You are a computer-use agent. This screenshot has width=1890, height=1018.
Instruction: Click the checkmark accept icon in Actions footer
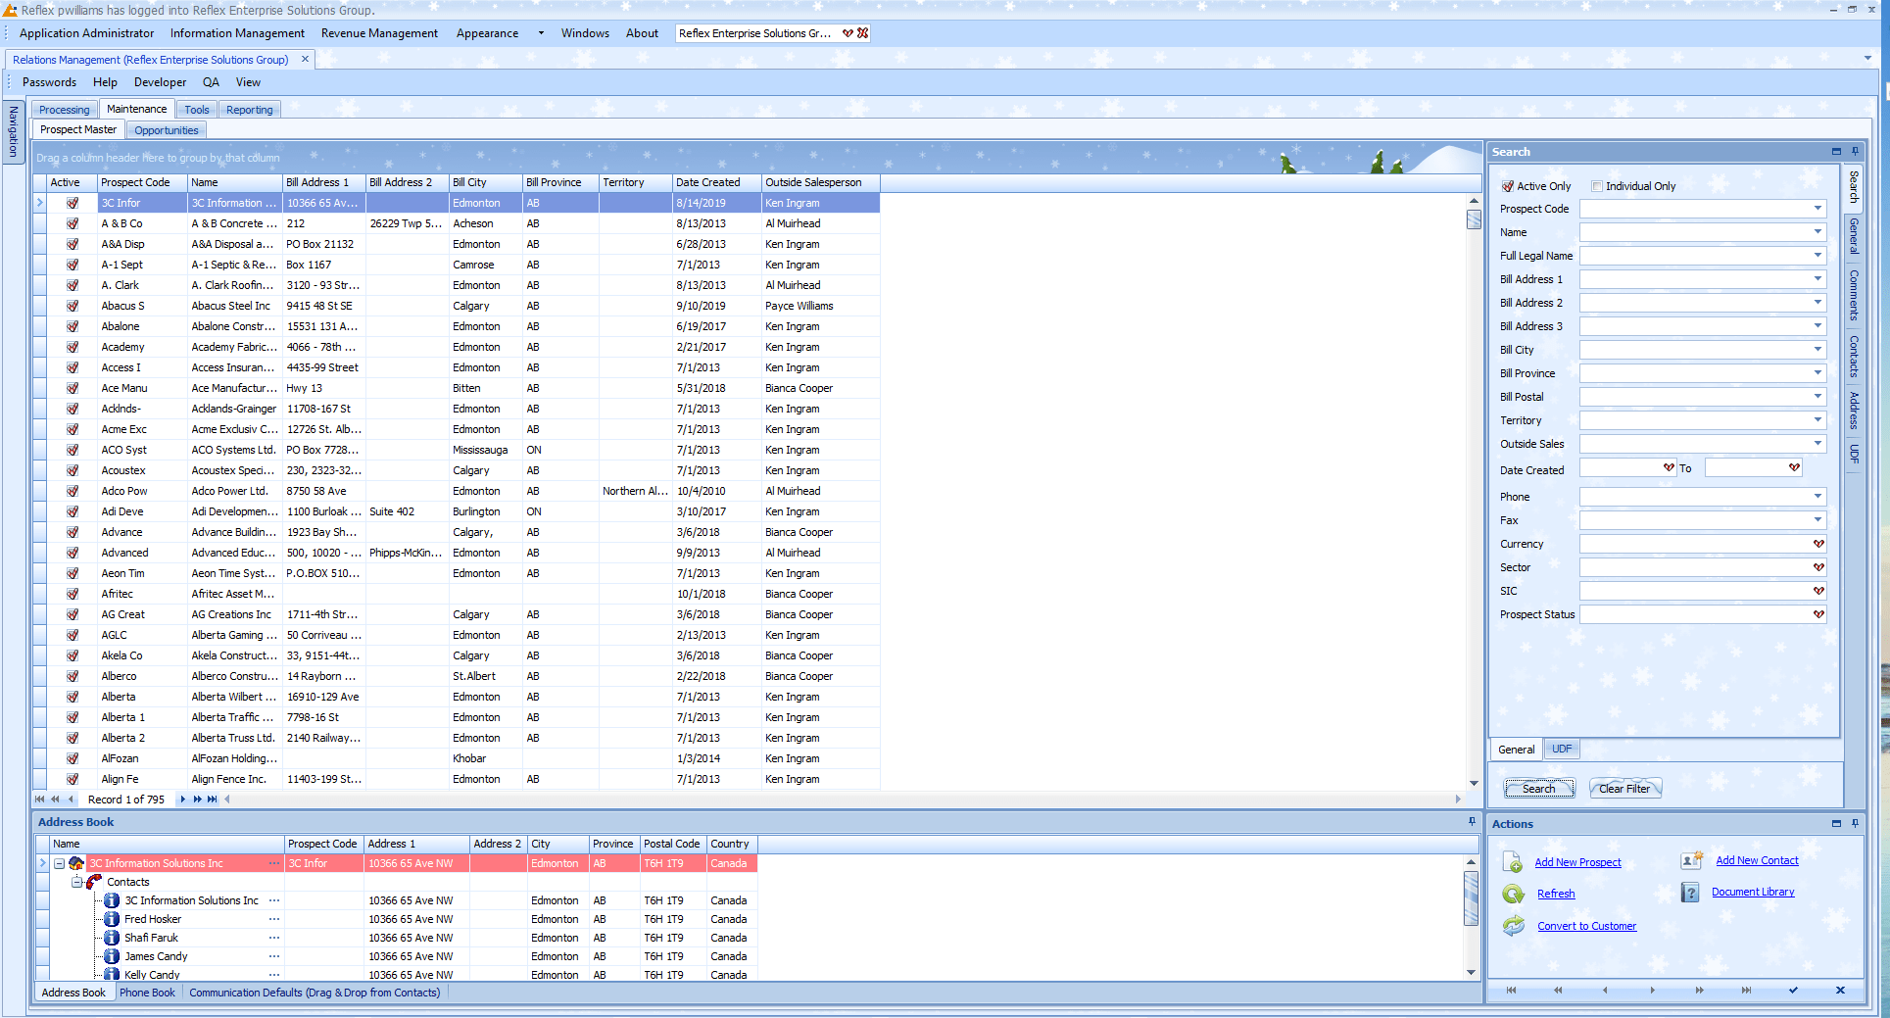1795,991
